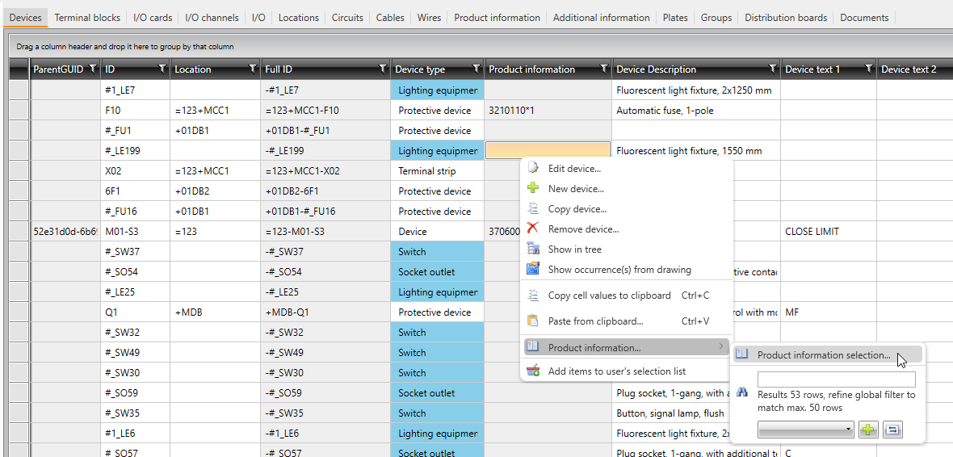Open the Product information column filter
The height and width of the screenshot is (457, 953).
click(x=603, y=69)
